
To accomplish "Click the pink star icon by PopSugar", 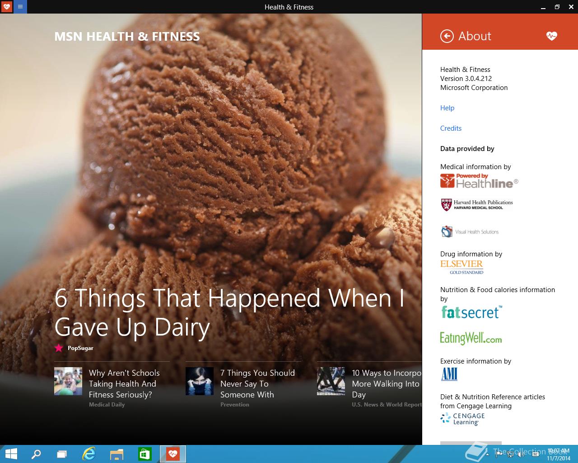I will point(59,348).
